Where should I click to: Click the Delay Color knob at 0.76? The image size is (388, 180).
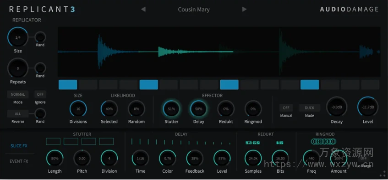pyautogui.click(x=168, y=158)
